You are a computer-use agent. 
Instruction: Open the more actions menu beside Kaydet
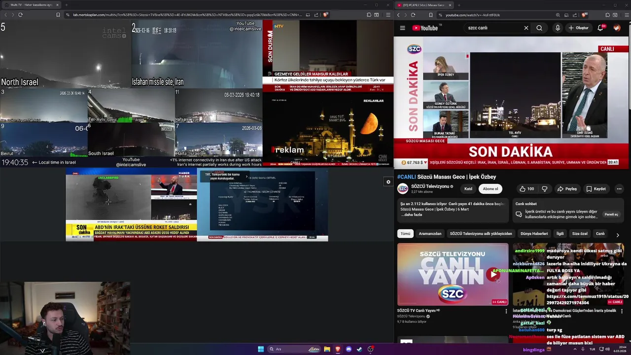(619, 189)
